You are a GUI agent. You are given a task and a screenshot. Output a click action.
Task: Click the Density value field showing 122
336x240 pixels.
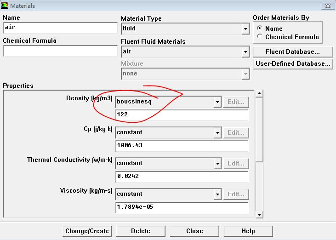click(x=182, y=114)
